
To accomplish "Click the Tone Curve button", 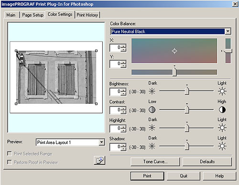I will point(155,162).
